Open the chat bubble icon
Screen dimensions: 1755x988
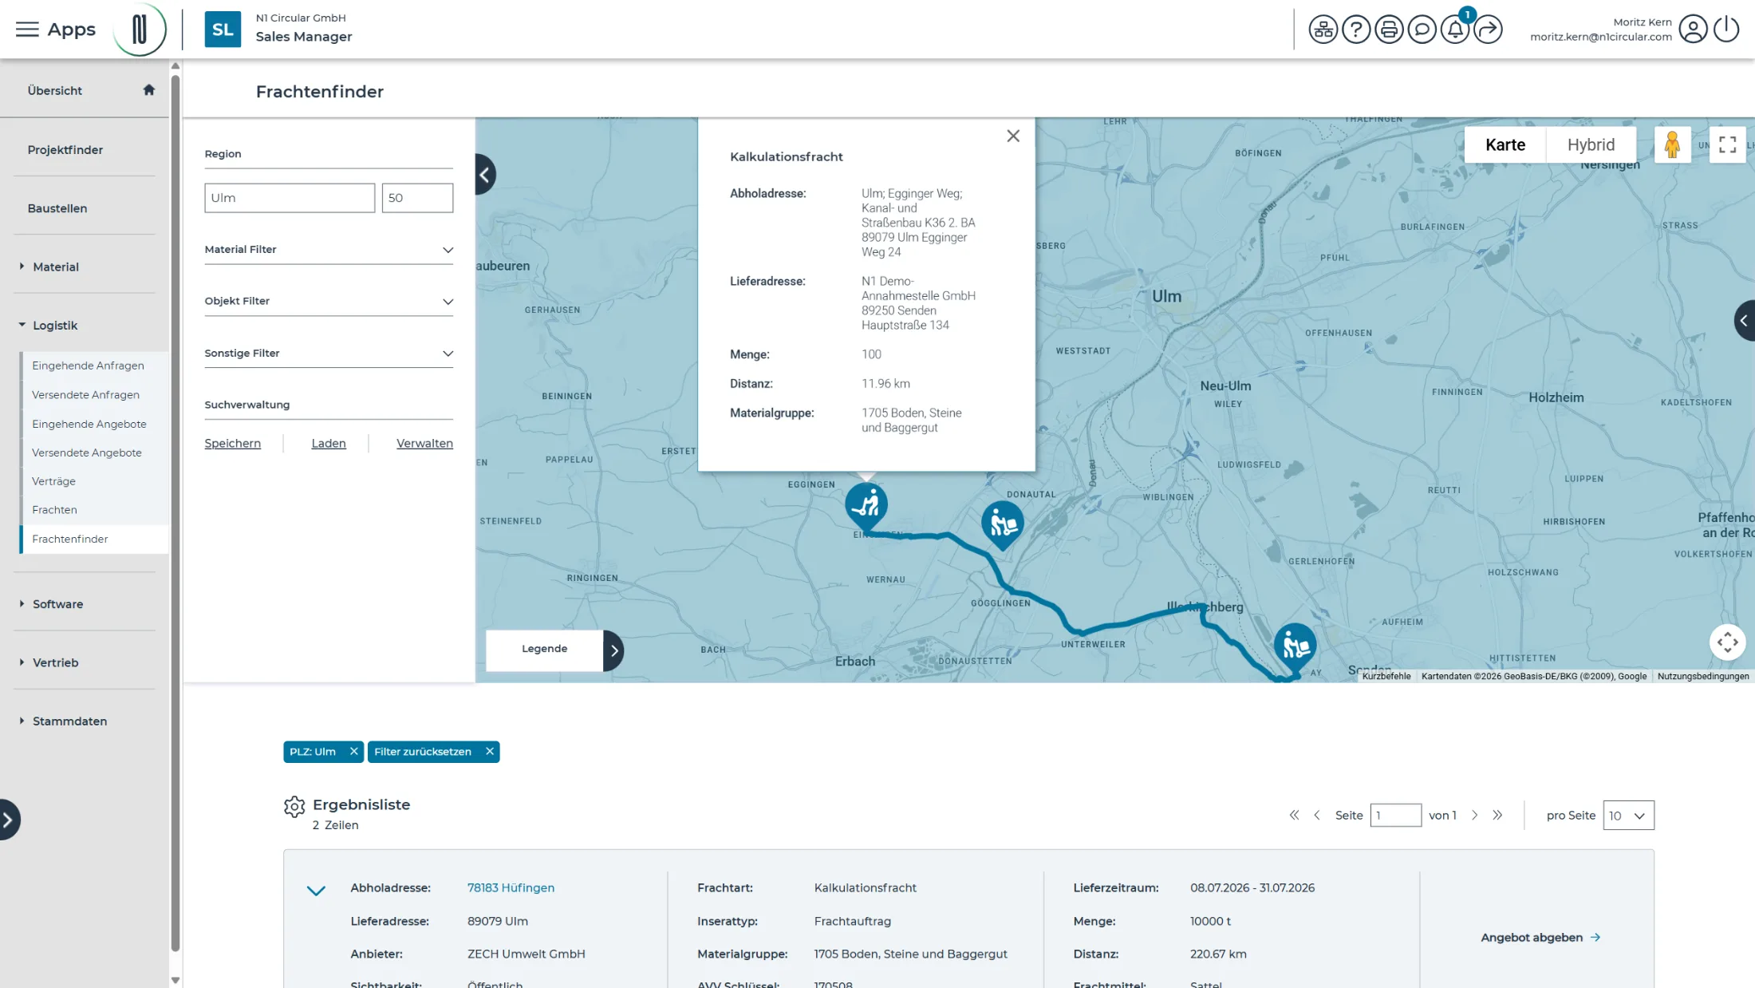tap(1422, 30)
